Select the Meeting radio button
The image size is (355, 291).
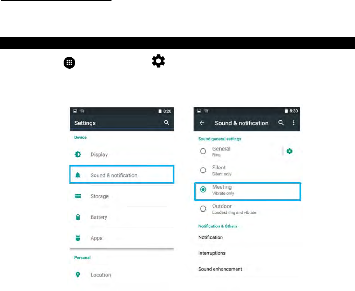coord(203,189)
